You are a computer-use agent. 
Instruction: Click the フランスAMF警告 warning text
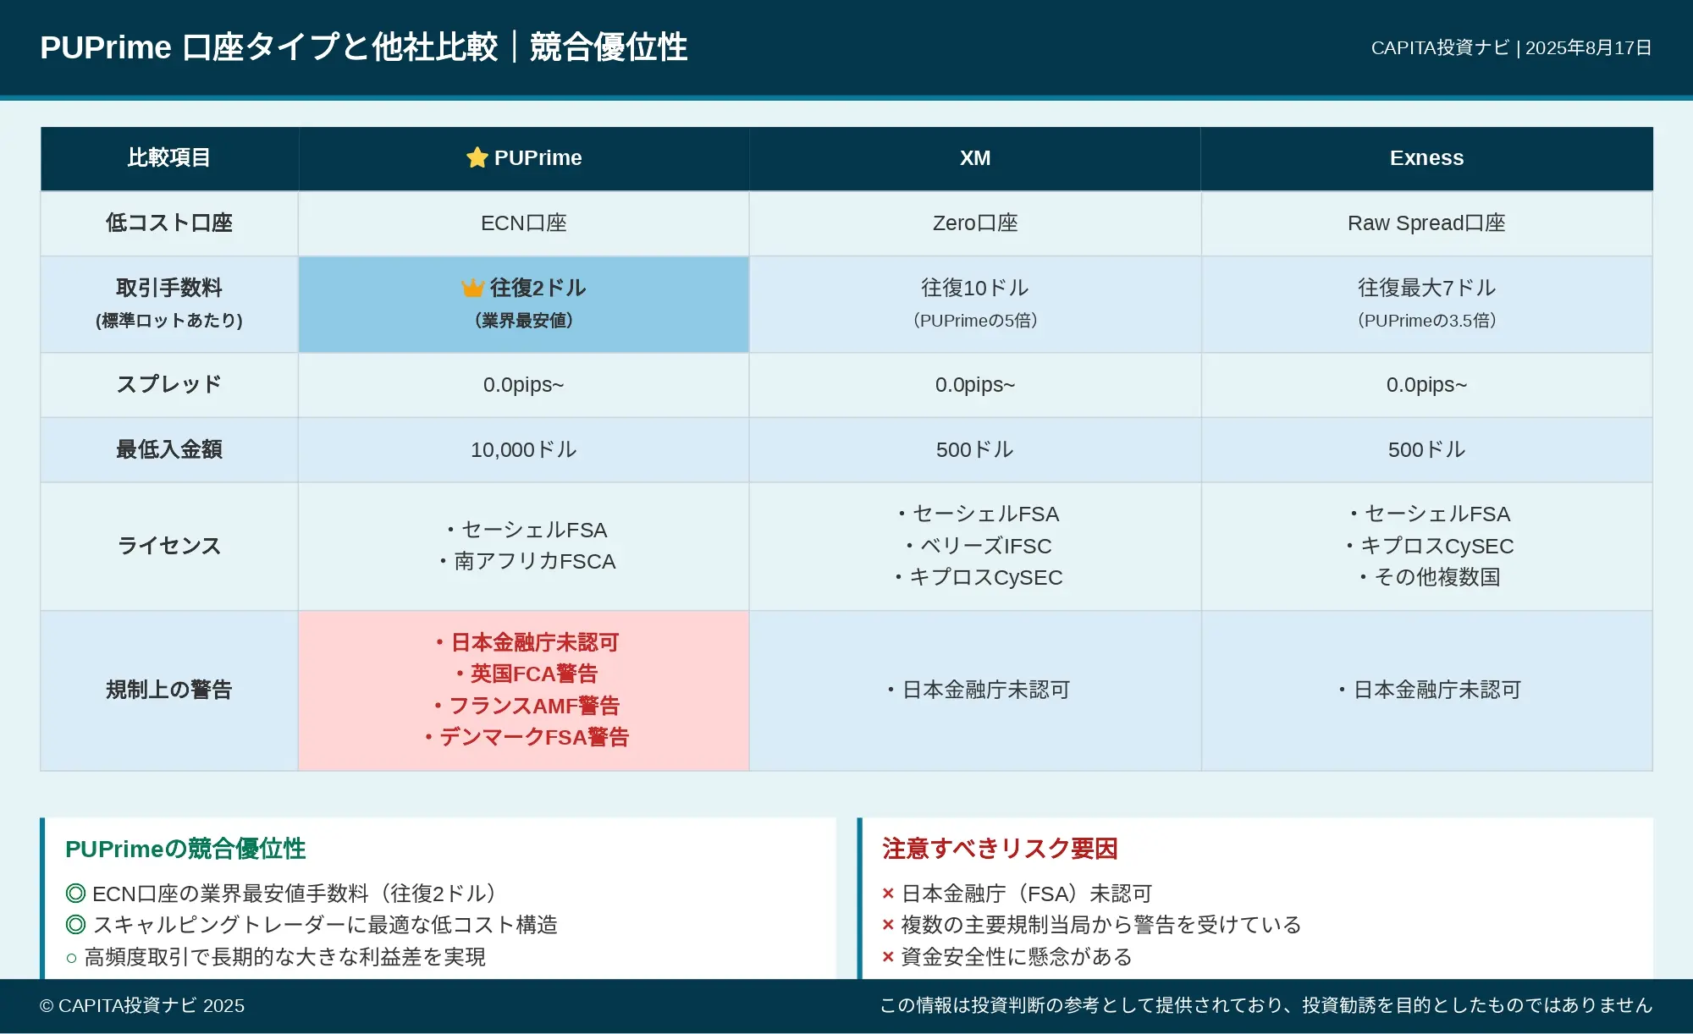pos(527,707)
